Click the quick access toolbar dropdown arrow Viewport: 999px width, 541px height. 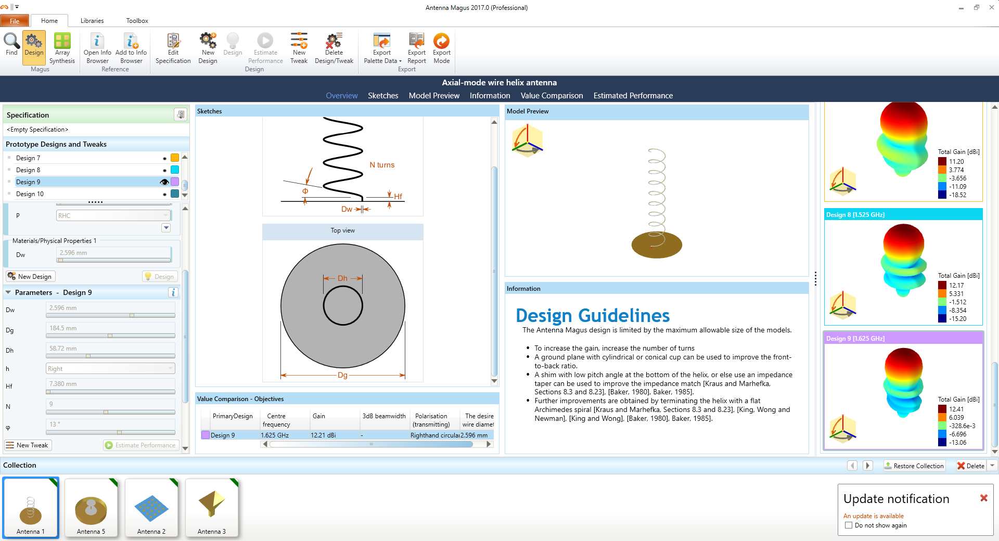coord(17,7)
